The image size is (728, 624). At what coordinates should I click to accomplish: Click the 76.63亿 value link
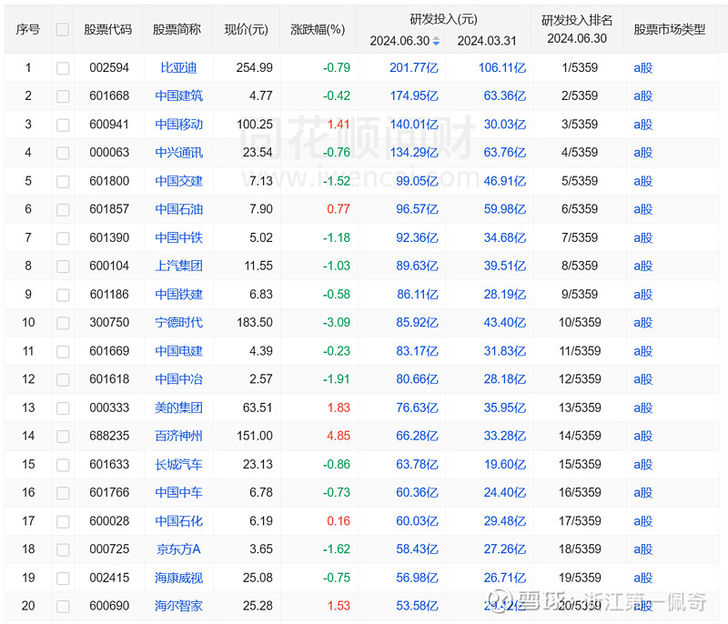(417, 408)
